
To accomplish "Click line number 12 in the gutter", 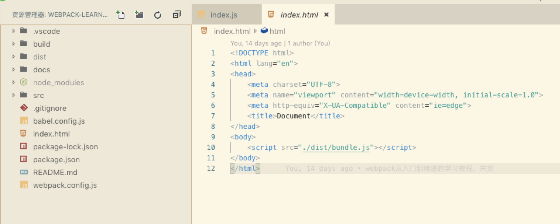I will pyautogui.click(x=211, y=169).
